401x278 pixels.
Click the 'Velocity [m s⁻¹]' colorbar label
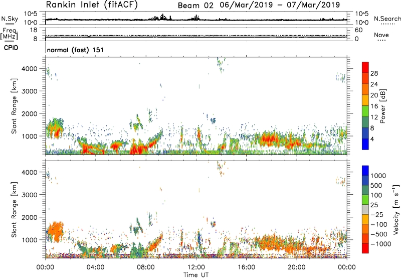tap(396, 209)
